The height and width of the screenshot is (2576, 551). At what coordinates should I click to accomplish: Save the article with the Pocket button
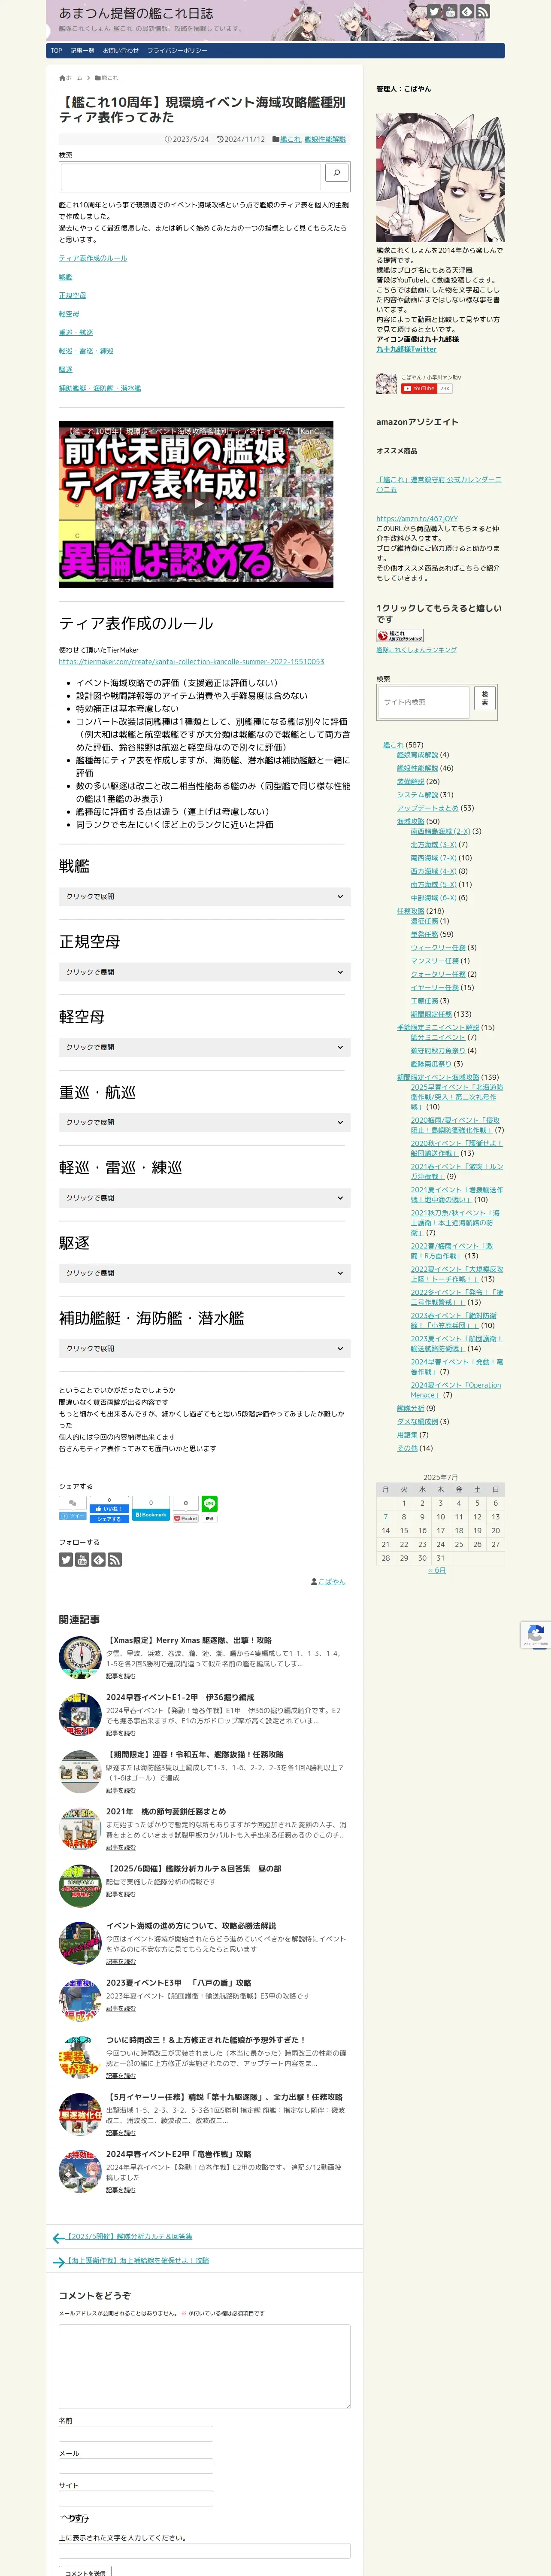(x=186, y=1518)
